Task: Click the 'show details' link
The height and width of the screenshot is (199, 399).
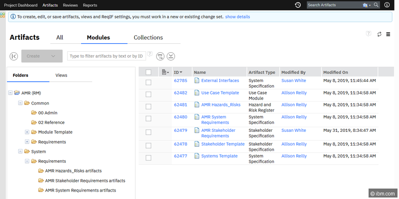Action: [237, 16]
